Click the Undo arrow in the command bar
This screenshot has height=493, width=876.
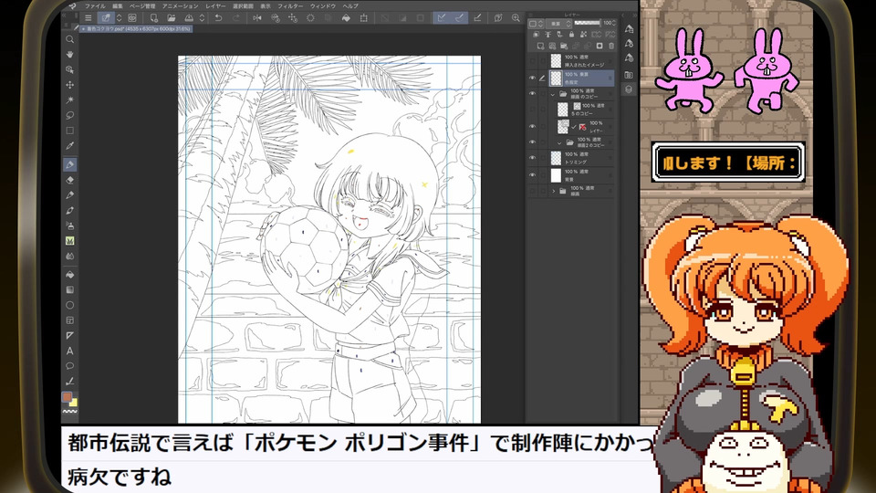point(218,18)
